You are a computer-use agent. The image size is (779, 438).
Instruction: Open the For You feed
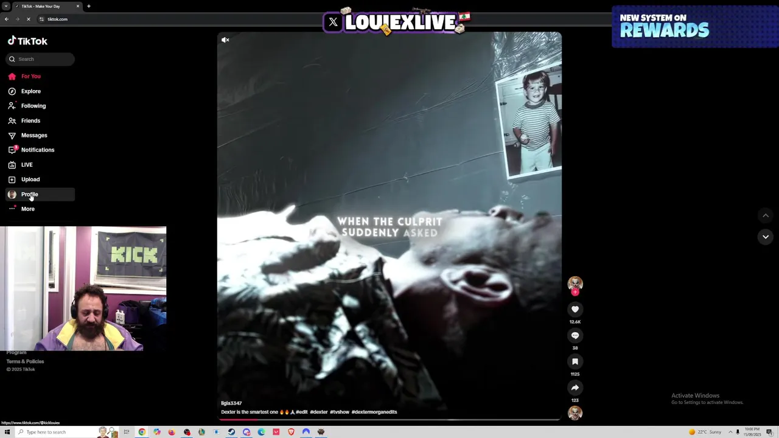point(40,77)
